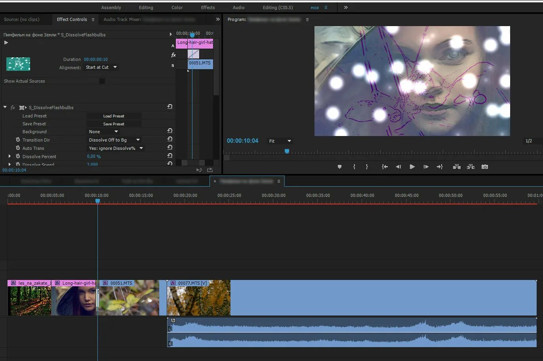This screenshot has width=543, height=361.
Task: Toggle Show Actual Sources checkbox
Action: click(102, 81)
